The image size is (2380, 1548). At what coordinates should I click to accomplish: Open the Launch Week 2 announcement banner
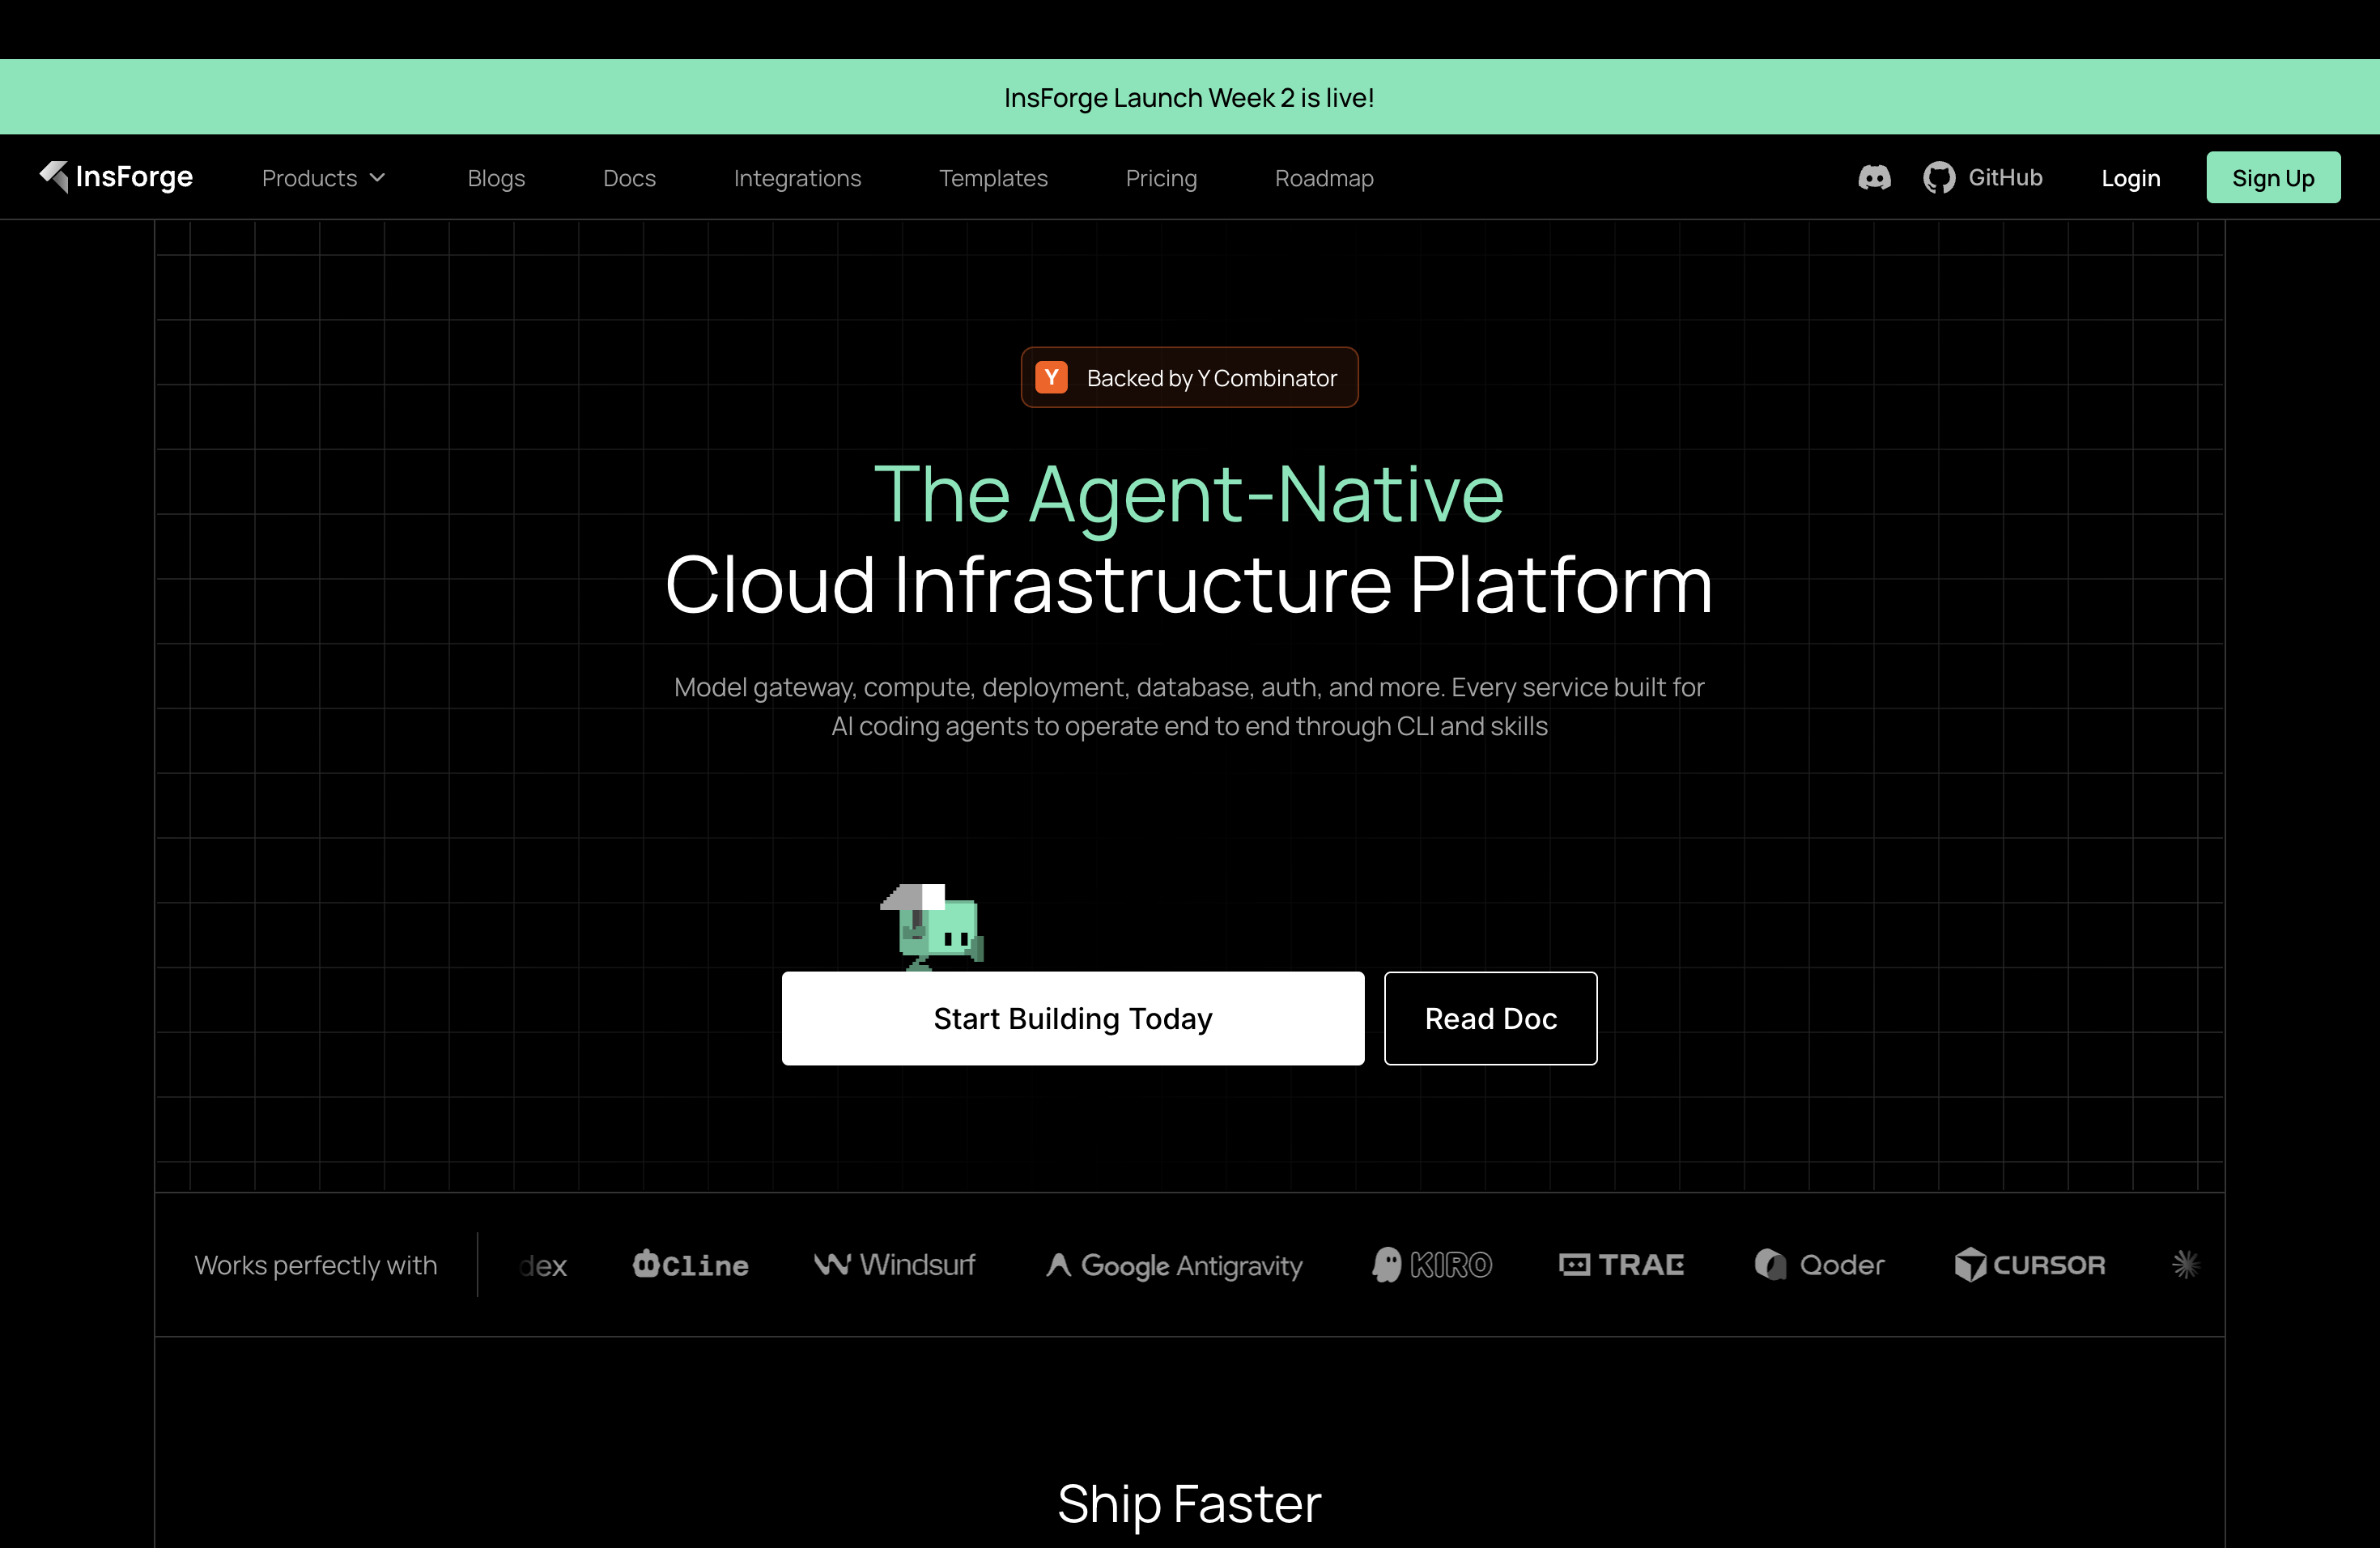pyautogui.click(x=1190, y=97)
